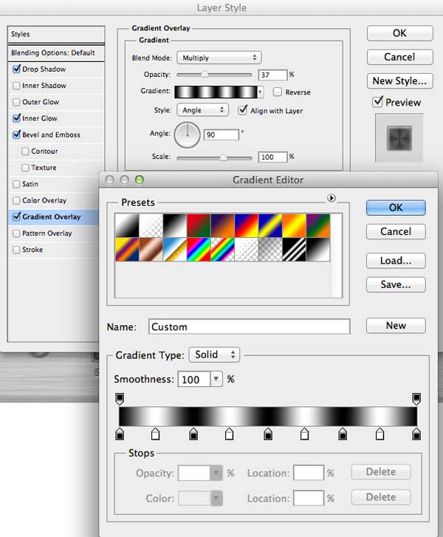Select the leftmost black color stop
Screen dimensions: 443x537
(x=120, y=434)
